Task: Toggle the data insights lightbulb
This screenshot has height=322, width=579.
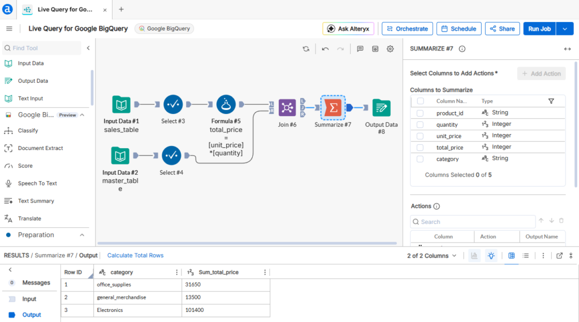Action: click(x=491, y=255)
